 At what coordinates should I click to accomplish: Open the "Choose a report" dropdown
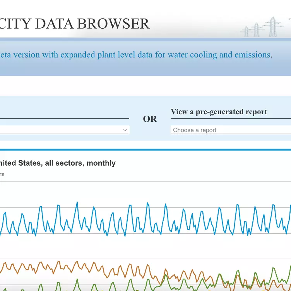231,130
